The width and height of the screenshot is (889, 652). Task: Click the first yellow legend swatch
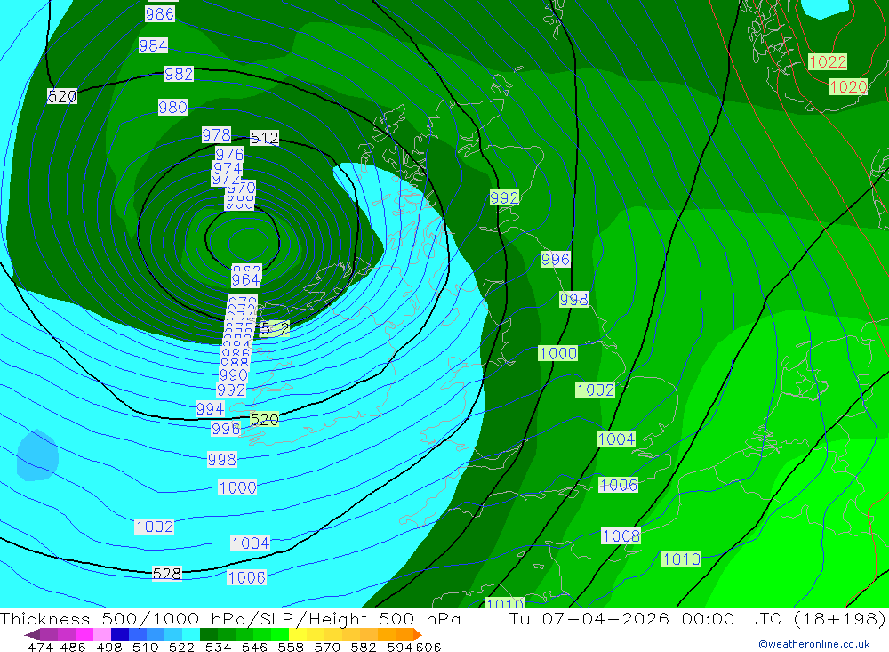pyautogui.click(x=298, y=634)
